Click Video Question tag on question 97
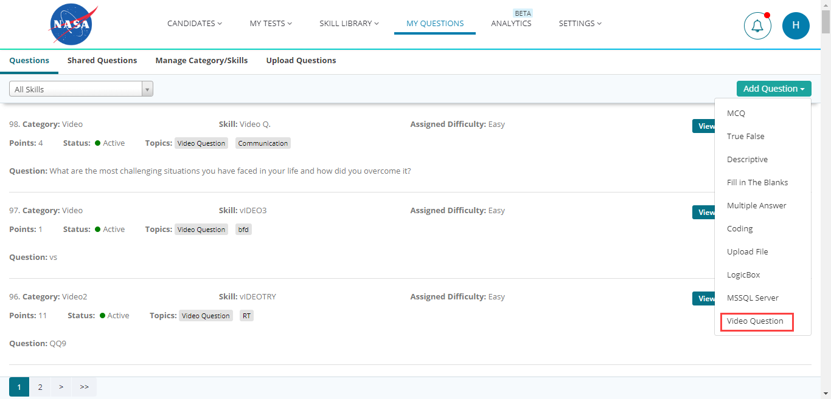Image resolution: width=831 pixels, height=399 pixels. [x=201, y=230]
